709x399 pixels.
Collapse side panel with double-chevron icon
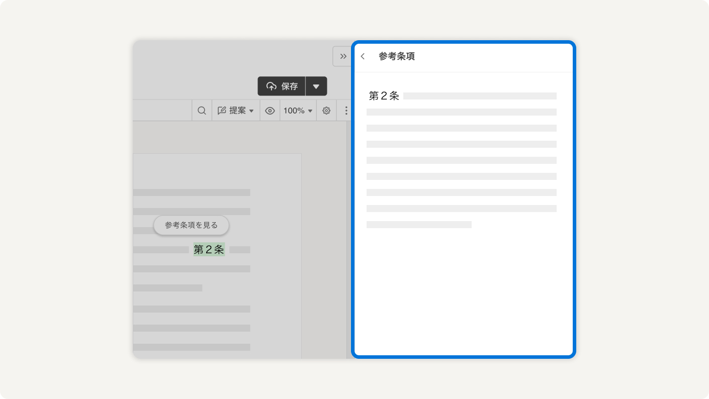[343, 56]
